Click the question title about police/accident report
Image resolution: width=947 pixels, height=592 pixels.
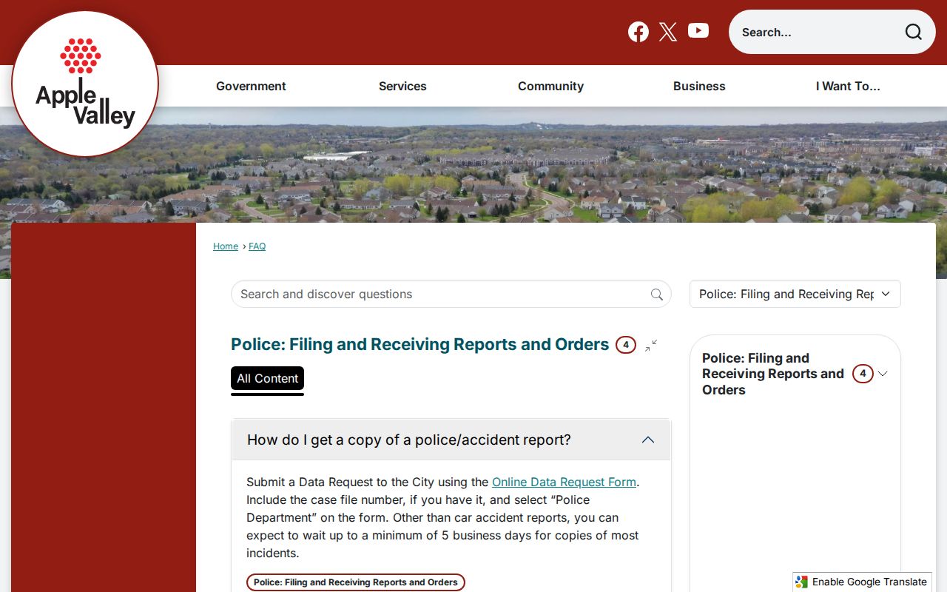pyautogui.click(x=409, y=440)
